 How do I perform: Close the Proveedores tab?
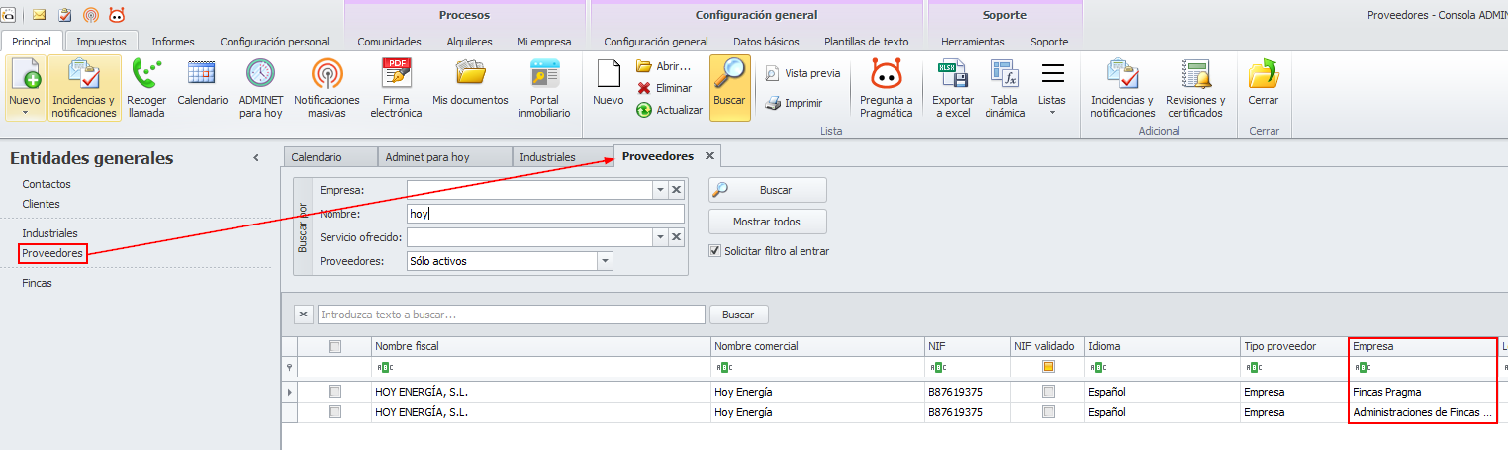coord(709,156)
